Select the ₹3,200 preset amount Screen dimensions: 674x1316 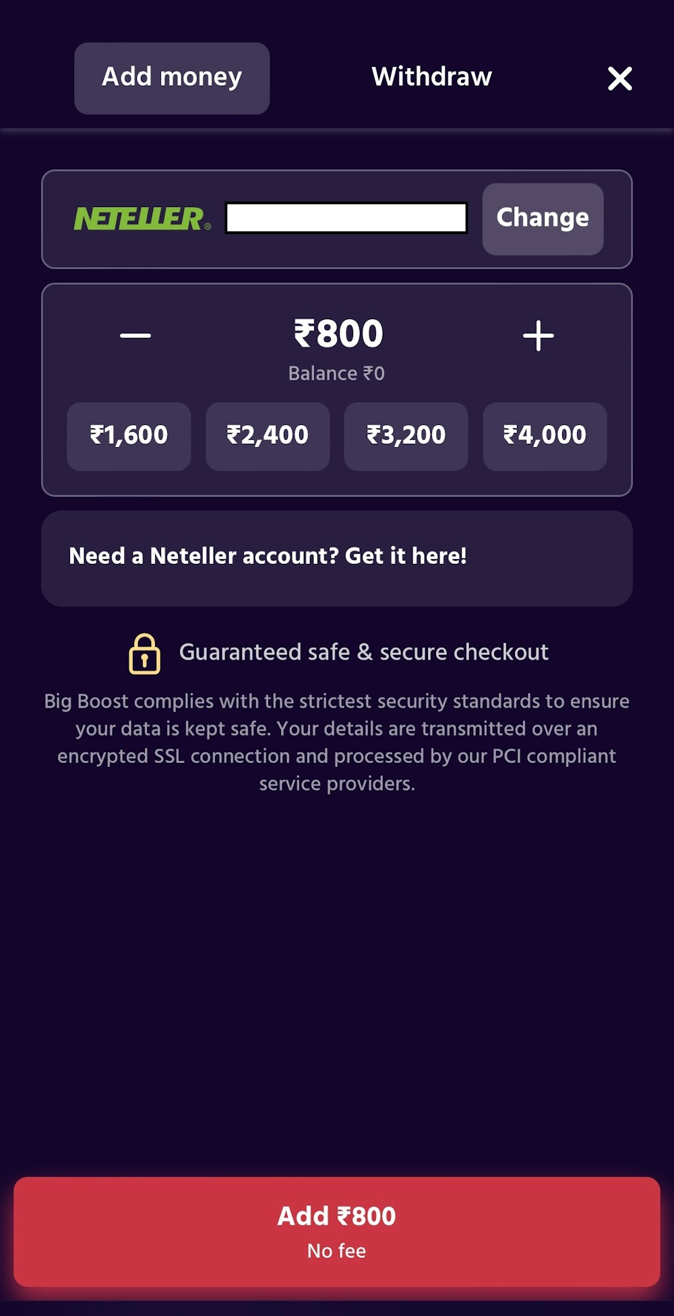(x=406, y=435)
